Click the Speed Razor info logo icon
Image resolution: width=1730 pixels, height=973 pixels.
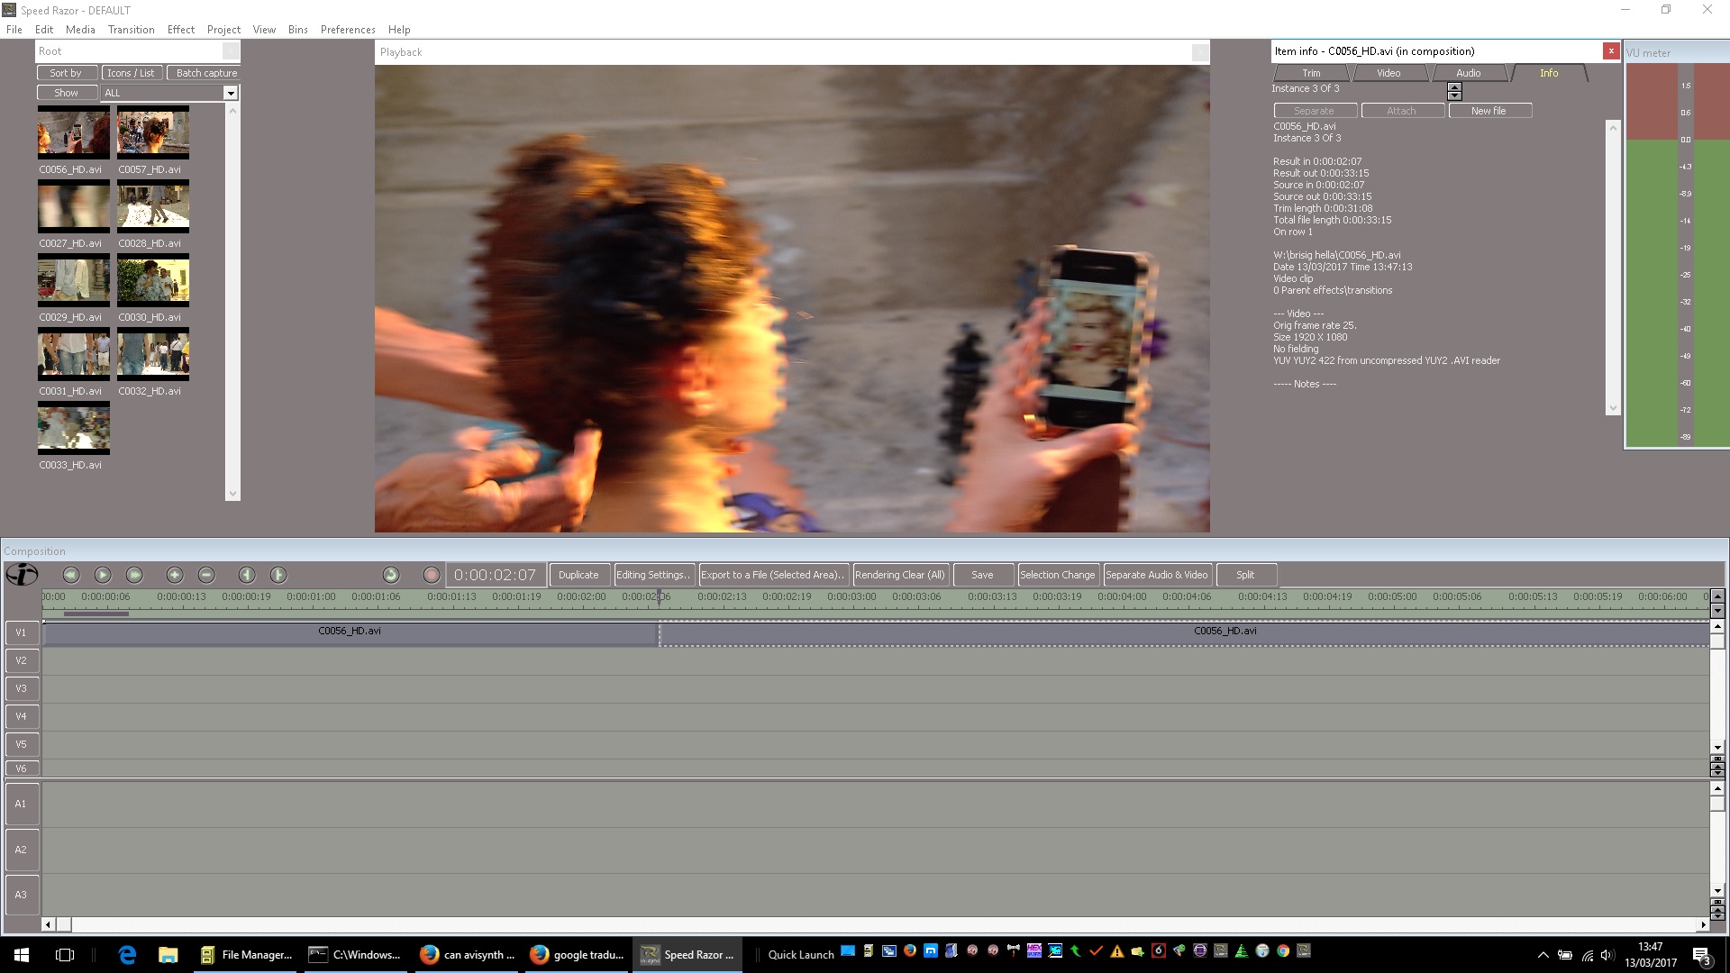[x=22, y=575]
